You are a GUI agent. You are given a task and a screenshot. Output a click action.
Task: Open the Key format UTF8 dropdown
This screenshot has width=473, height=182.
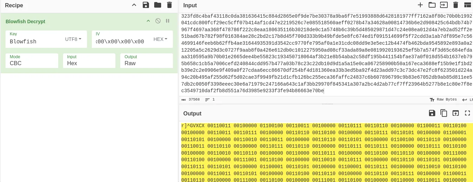[73, 39]
